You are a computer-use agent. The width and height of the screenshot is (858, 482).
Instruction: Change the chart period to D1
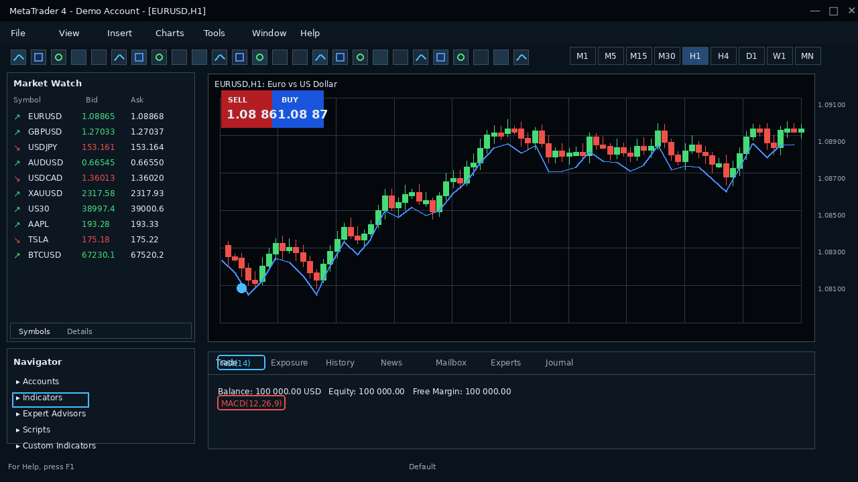(x=751, y=56)
